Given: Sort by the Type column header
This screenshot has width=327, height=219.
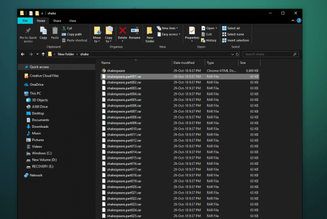Looking at the screenshot, I should 222,63.
